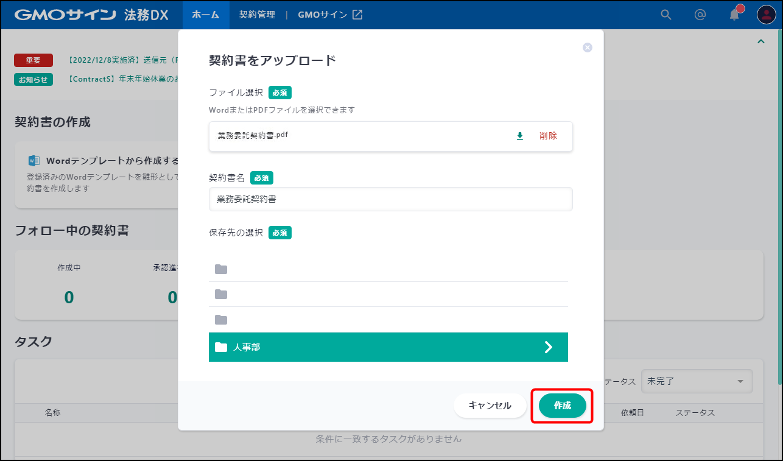The height and width of the screenshot is (461, 783).
Task: Switch to the ホーム tab
Action: [206, 15]
